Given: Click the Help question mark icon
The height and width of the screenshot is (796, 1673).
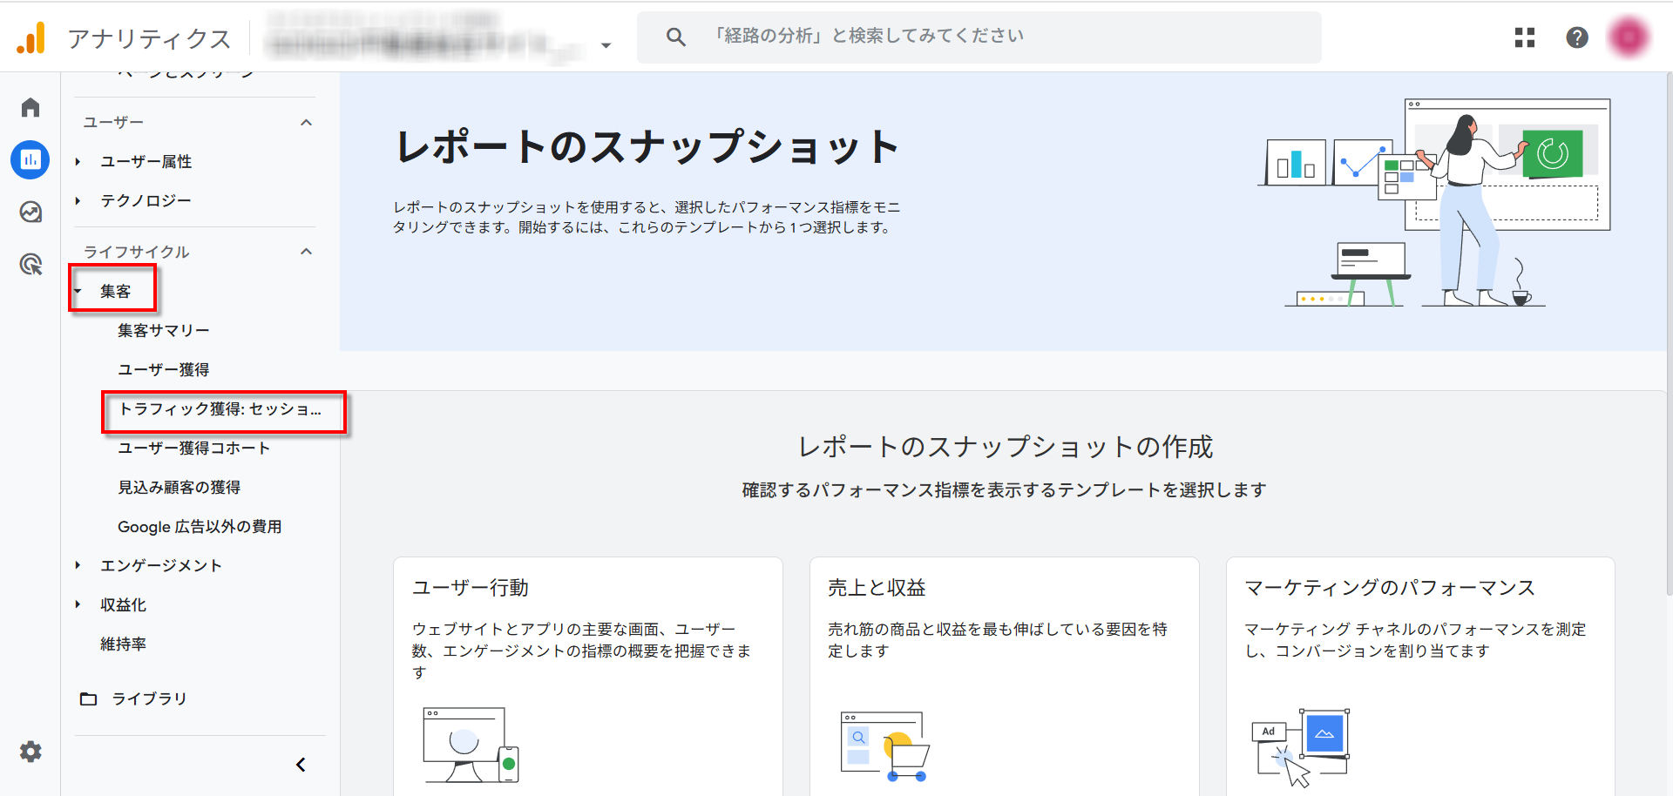Looking at the screenshot, I should point(1576,37).
